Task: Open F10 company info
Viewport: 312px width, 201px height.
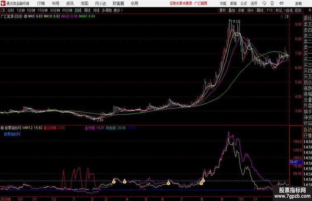Action: click(269, 10)
